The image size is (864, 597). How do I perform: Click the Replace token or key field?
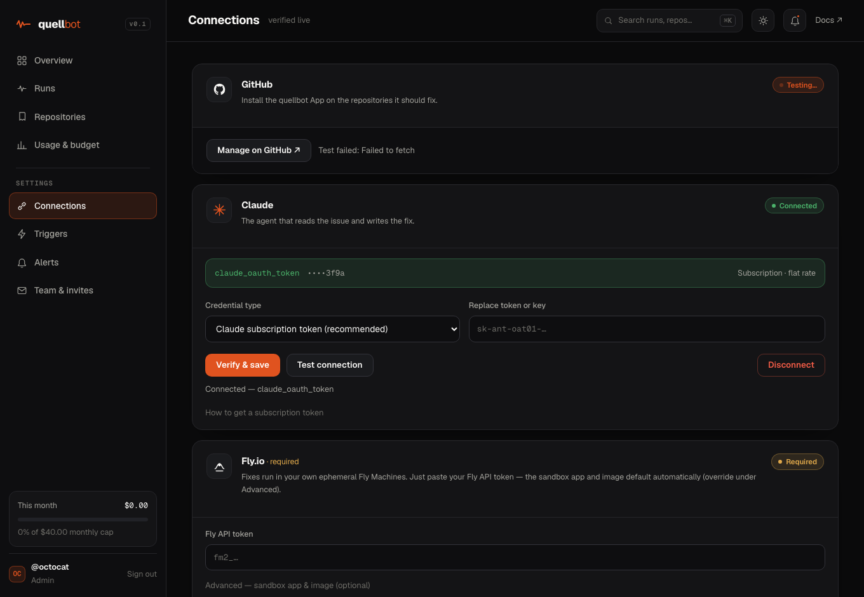(x=647, y=329)
